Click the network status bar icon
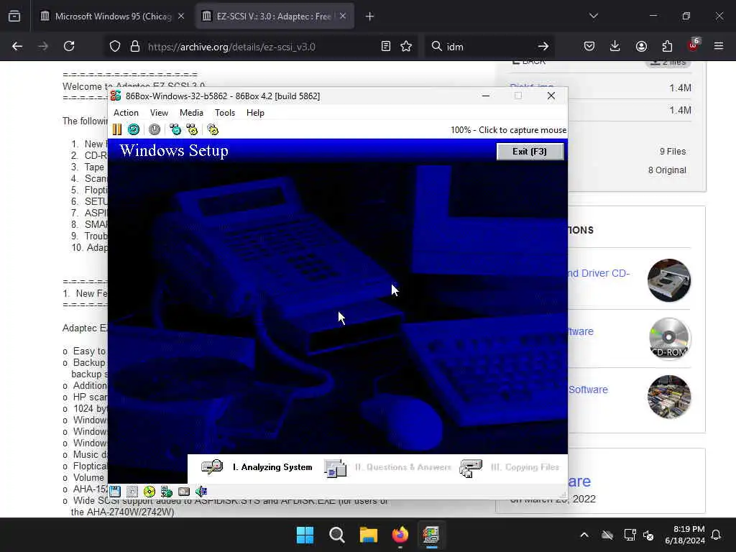Image resolution: width=736 pixels, height=552 pixels. (x=167, y=492)
